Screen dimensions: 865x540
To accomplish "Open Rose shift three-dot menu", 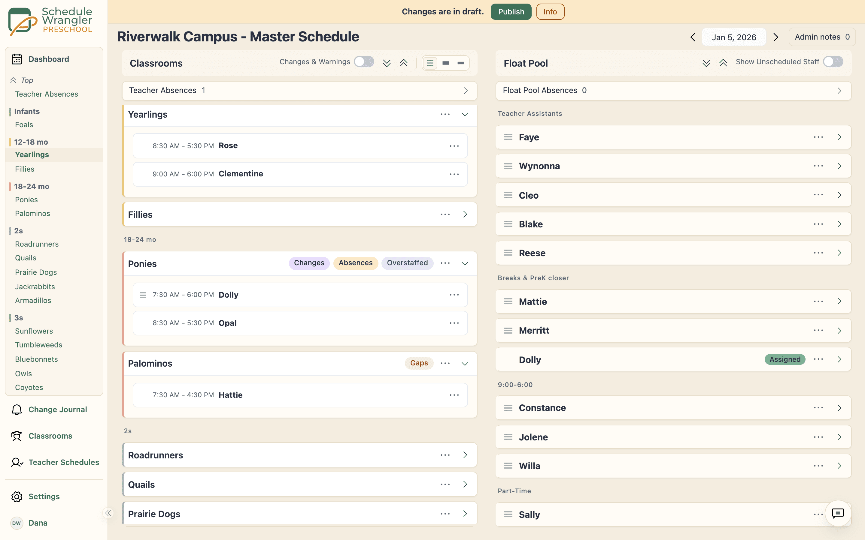I will tap(454, 146).
